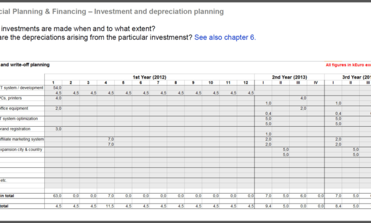Image resolution: width=371 pixels, height=223 pixels.
Task: Click quarter header 'I' under 2nd Year (2013)
Action: coord(263,83)
